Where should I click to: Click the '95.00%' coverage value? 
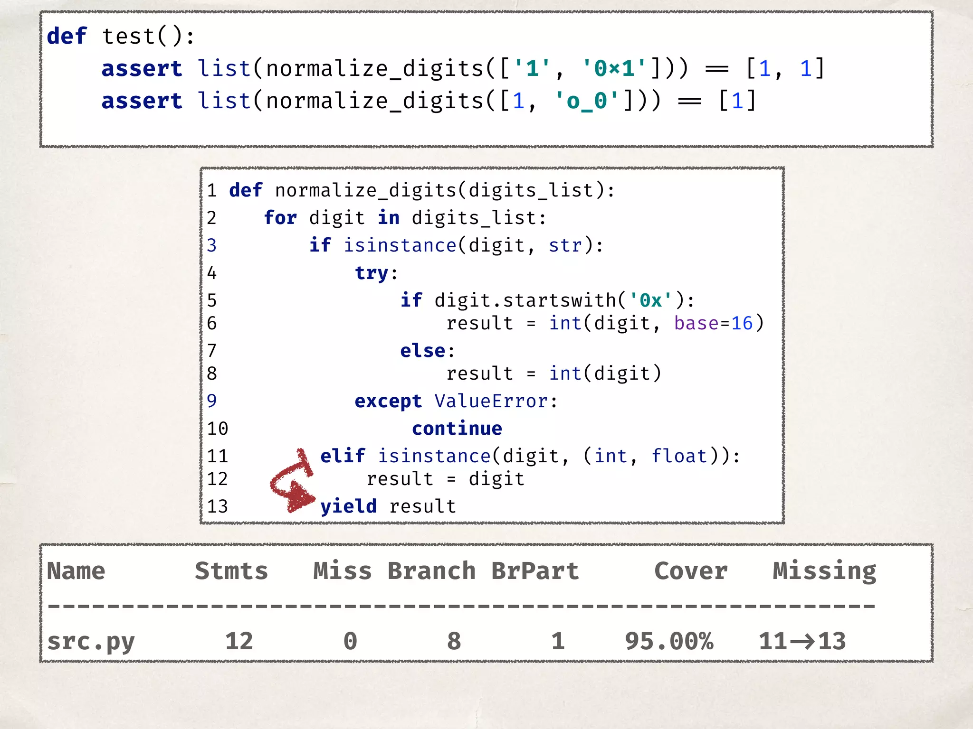click(669, 641)
